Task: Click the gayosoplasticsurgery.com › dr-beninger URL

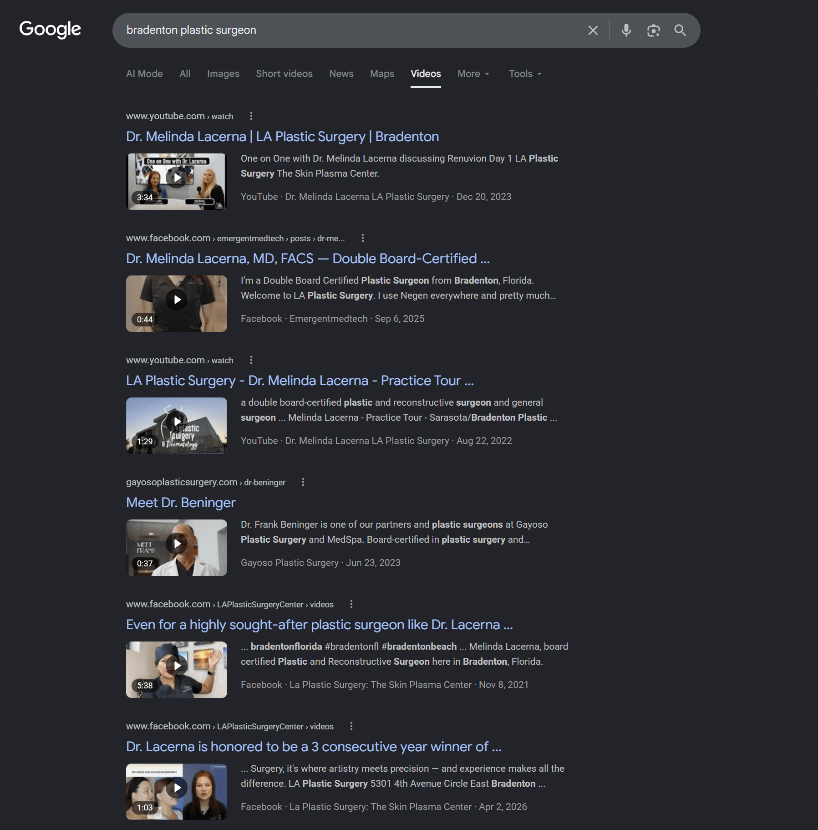Action: [206, 482]
